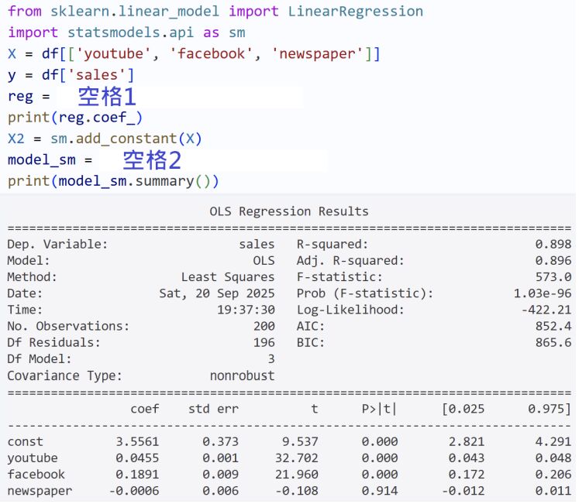Click the print(reg.coef_) code line

pos(75,118)
